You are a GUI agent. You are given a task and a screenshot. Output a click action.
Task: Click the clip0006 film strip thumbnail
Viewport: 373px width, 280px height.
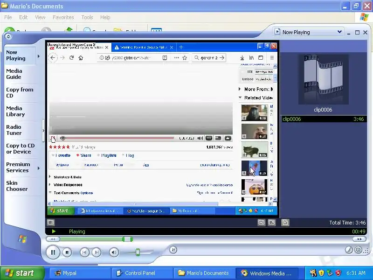[323, 79]
